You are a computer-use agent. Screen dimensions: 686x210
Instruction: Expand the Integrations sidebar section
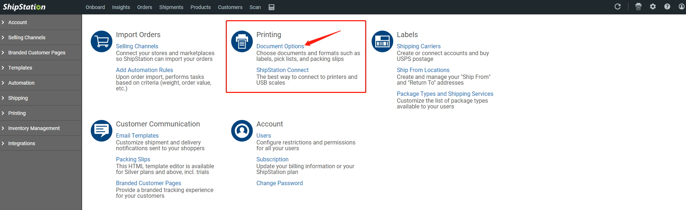coord(22,143)
